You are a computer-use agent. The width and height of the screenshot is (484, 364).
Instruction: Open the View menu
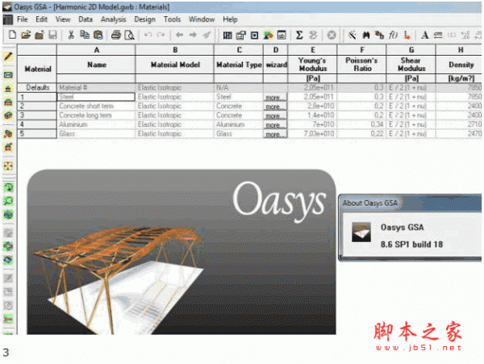63,19
